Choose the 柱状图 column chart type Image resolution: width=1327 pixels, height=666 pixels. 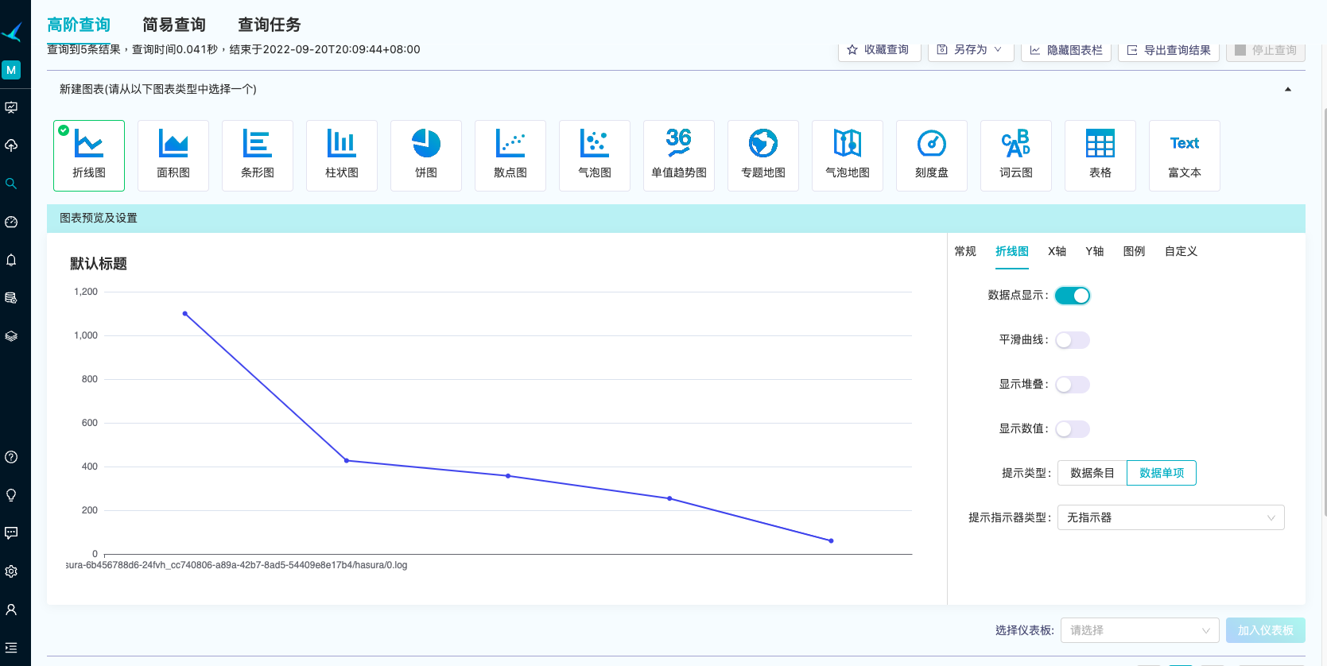[x=342, y=156]
